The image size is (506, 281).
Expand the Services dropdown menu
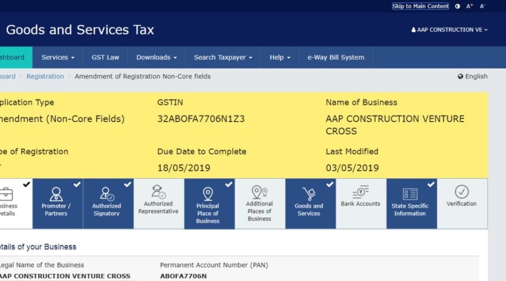coord(58,57)
